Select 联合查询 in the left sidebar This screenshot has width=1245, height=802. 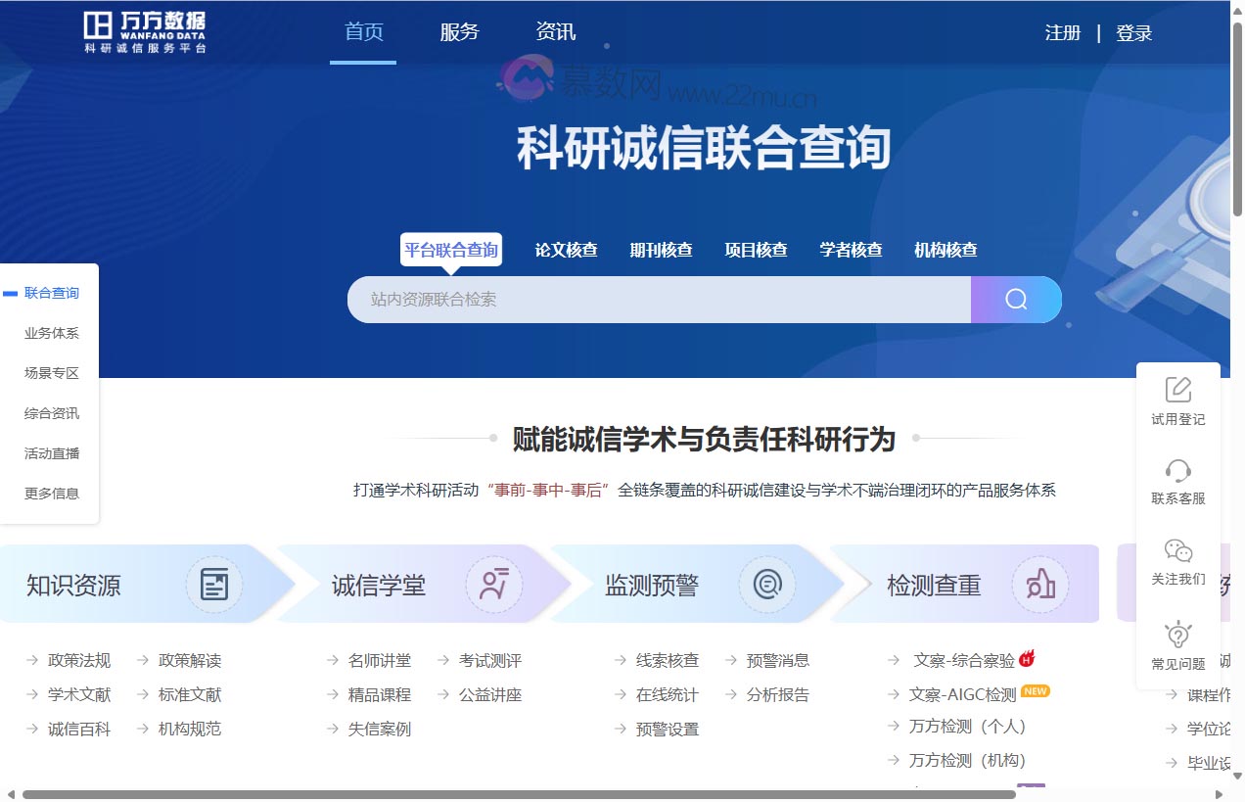pos(50,292)
